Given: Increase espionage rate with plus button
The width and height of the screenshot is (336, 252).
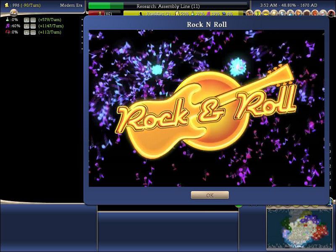Looking at the screenshot, I should coord(26,32).
